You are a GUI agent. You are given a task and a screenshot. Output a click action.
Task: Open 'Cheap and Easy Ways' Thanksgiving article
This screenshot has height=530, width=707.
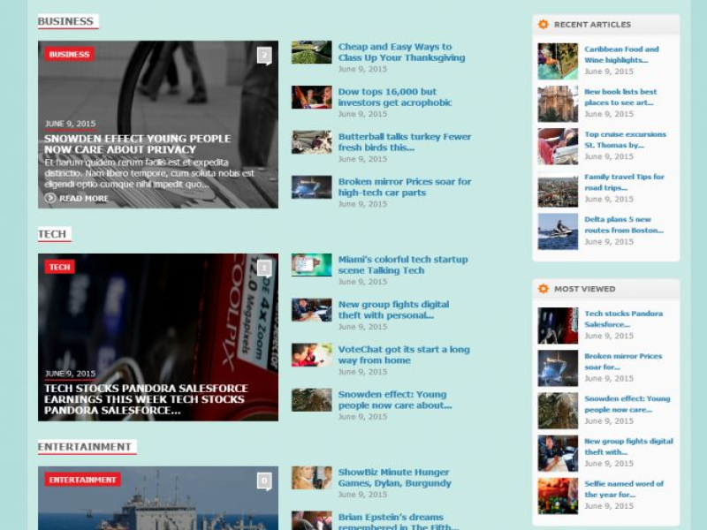[x=401, y=52]
